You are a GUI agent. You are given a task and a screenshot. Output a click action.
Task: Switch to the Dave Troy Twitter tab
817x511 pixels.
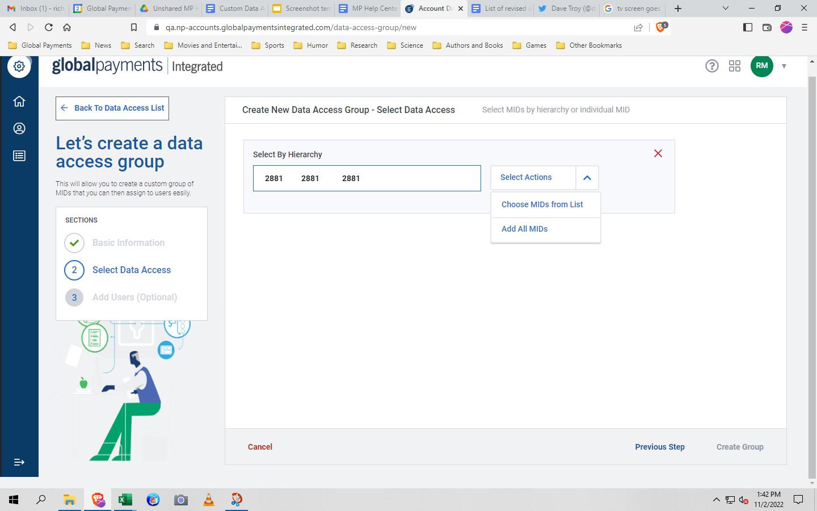[x=566, y=9]
